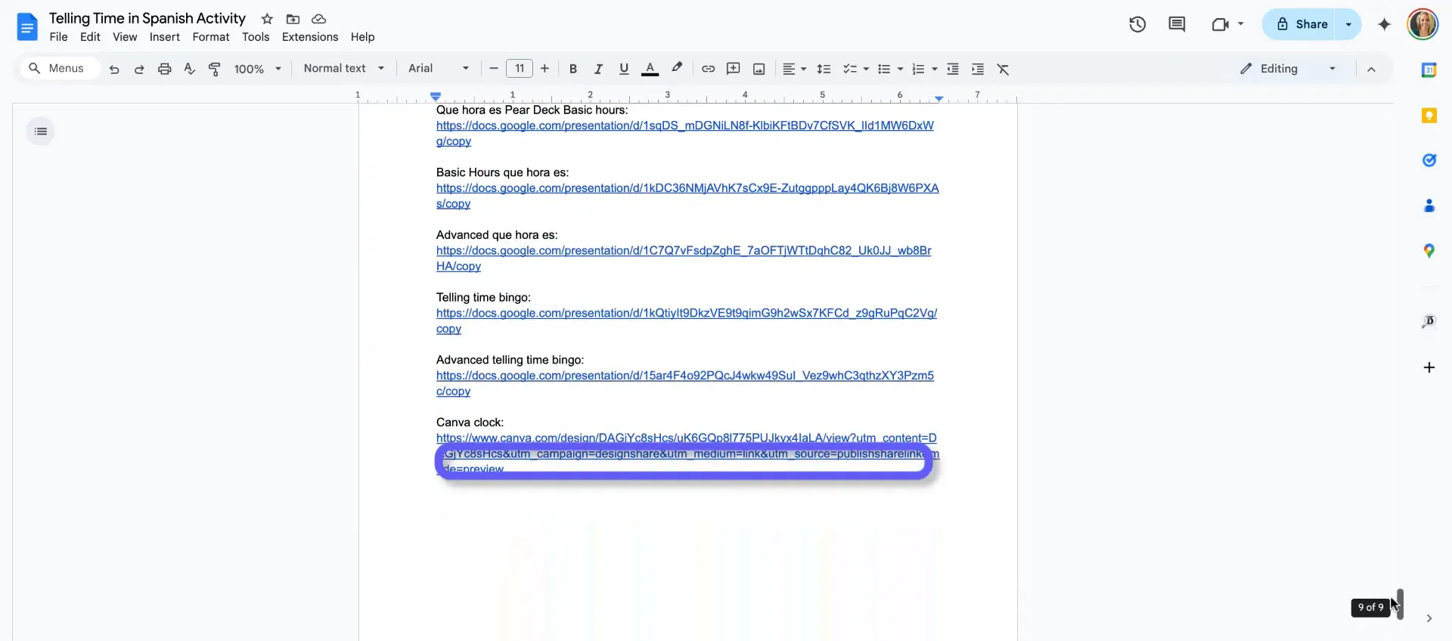Image resolution: width=1452 pixels, height=641 pixels.
Task: Open the 100% zoom dropdown
Action: (x=257, y=69)
